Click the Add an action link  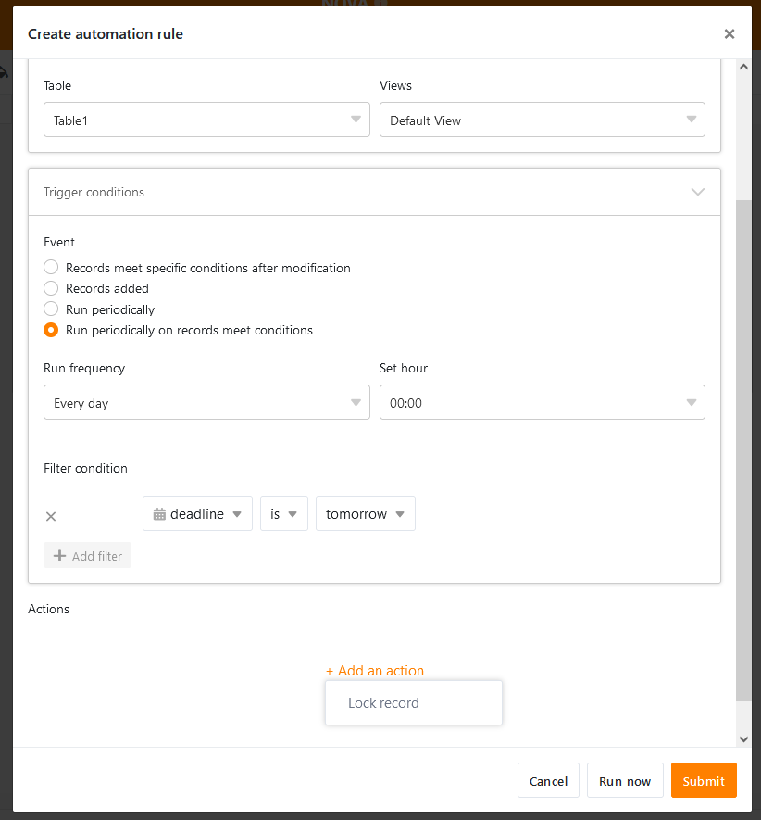click(375, 671)
